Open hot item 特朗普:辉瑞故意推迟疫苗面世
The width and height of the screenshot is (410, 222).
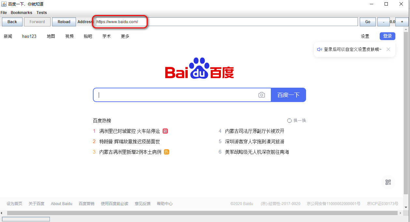(x=130, y=141)
